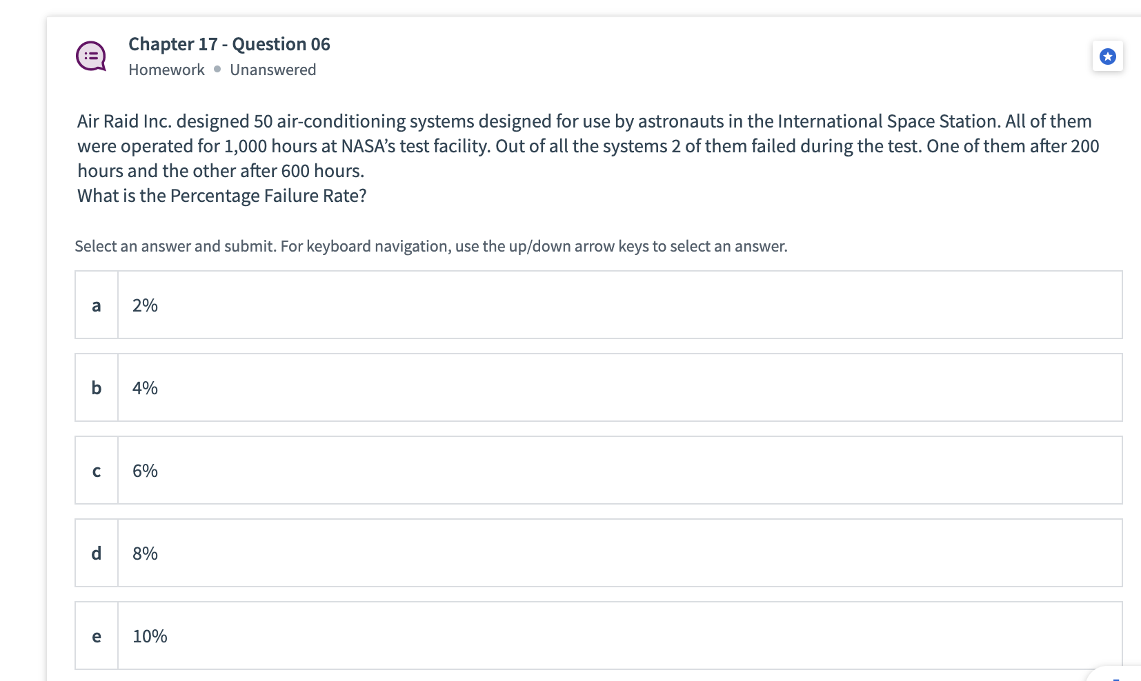Image resolution: width=1141 pixels, height=681 pixels.
Task: Pick the 6% answer choice
Action: (x=145, y=471)
